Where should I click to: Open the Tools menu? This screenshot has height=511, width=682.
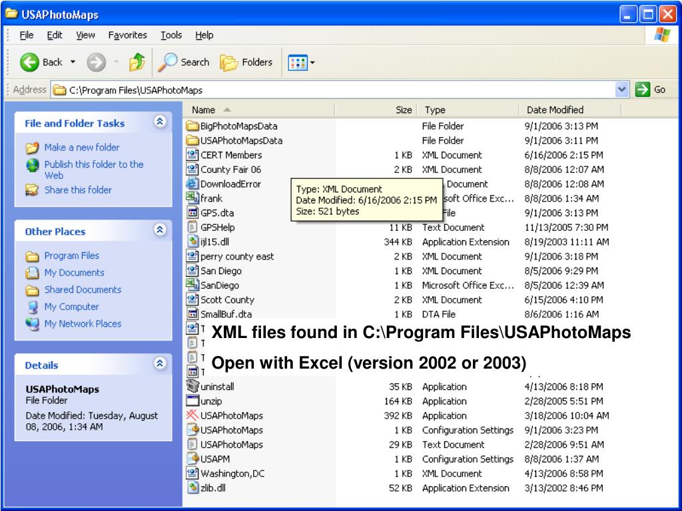170,35
